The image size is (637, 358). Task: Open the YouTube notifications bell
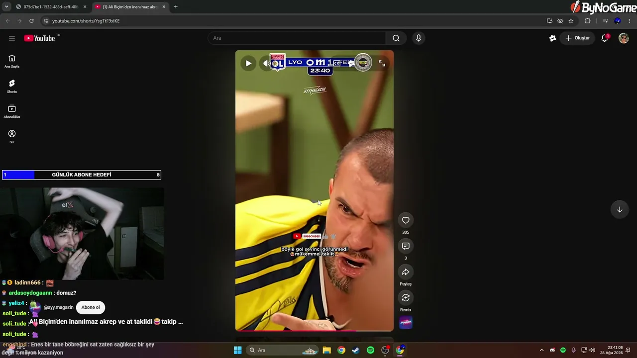click(x=605, y=38)
